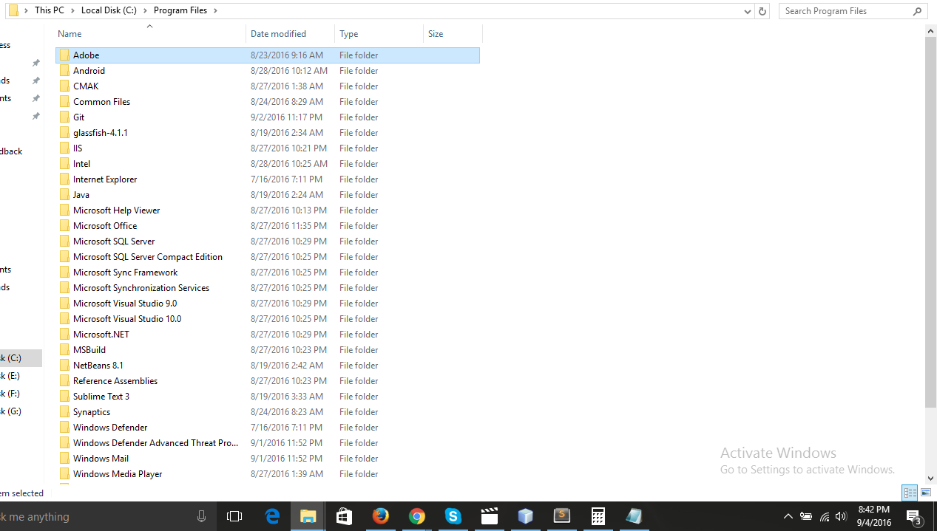Image resolution: width=937 pixels, height=531 pixels.
Task: Select the Internet Explorer folder
Action: point(268,179)
